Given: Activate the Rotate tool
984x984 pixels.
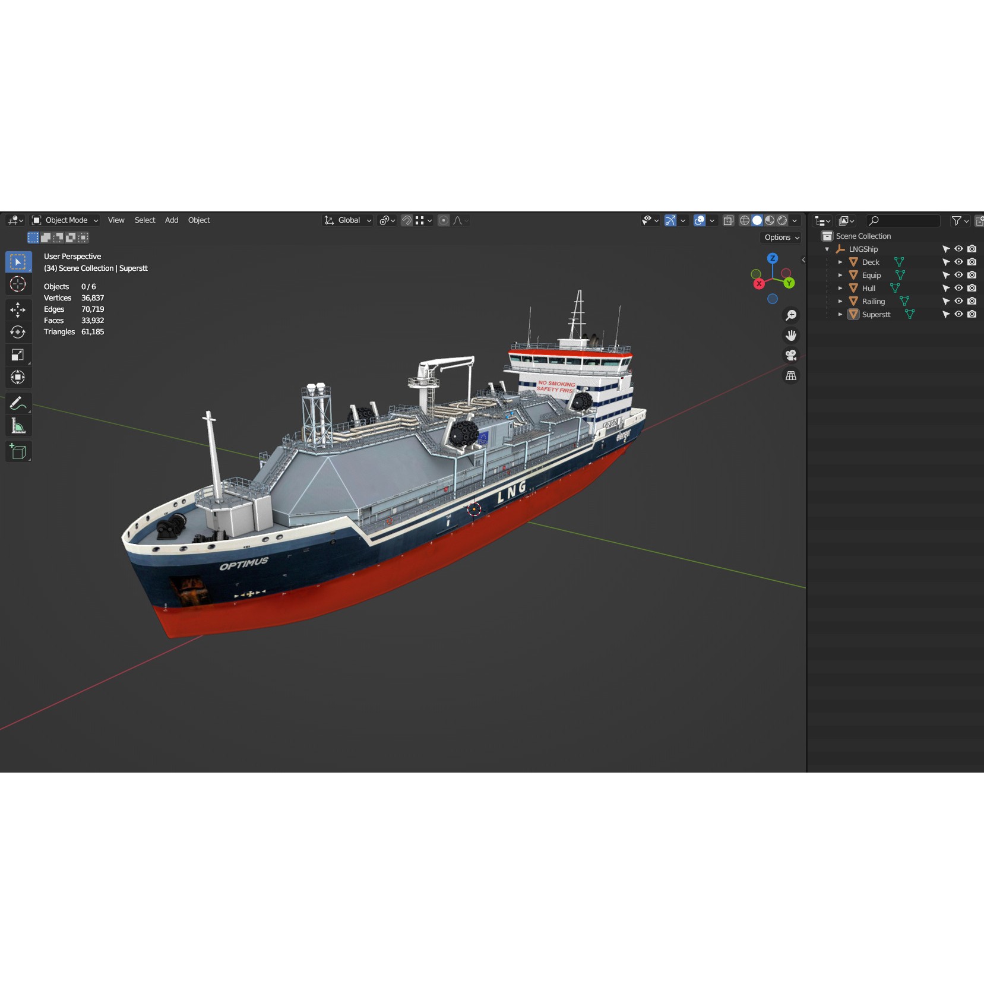Looking at the screenshot, I should pos(18,332).
